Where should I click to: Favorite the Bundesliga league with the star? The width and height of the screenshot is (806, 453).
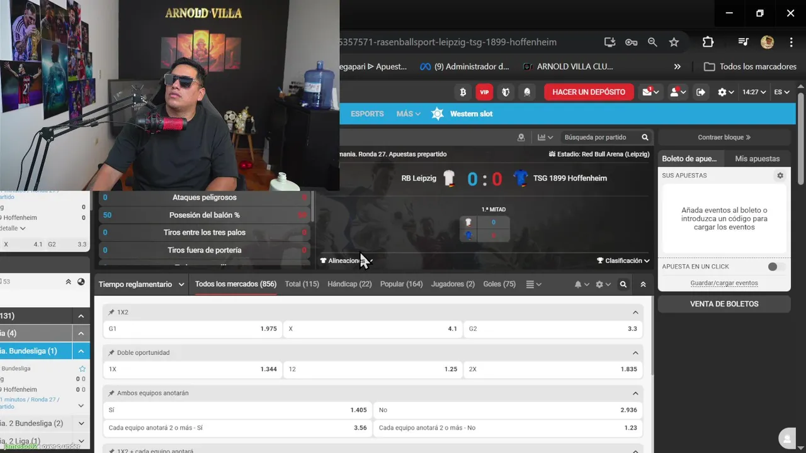tap(82, 369)
